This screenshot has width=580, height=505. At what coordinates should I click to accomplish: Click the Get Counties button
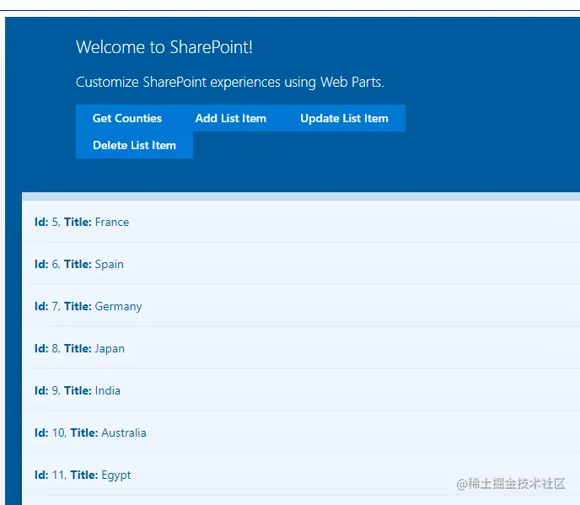point(126,118)
